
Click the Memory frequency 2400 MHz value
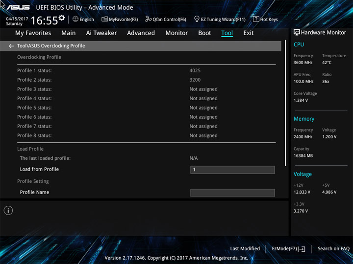pos(303,137)
